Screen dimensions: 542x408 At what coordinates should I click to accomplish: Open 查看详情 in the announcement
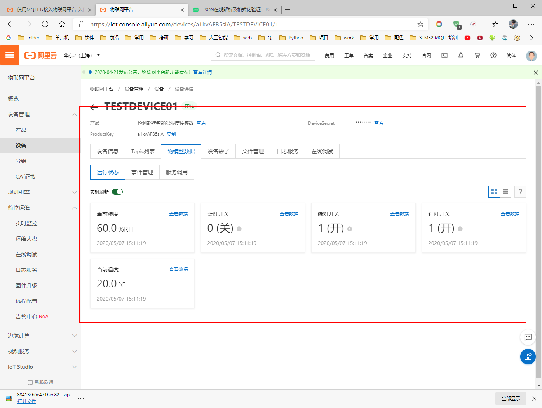tap(202, 72)
